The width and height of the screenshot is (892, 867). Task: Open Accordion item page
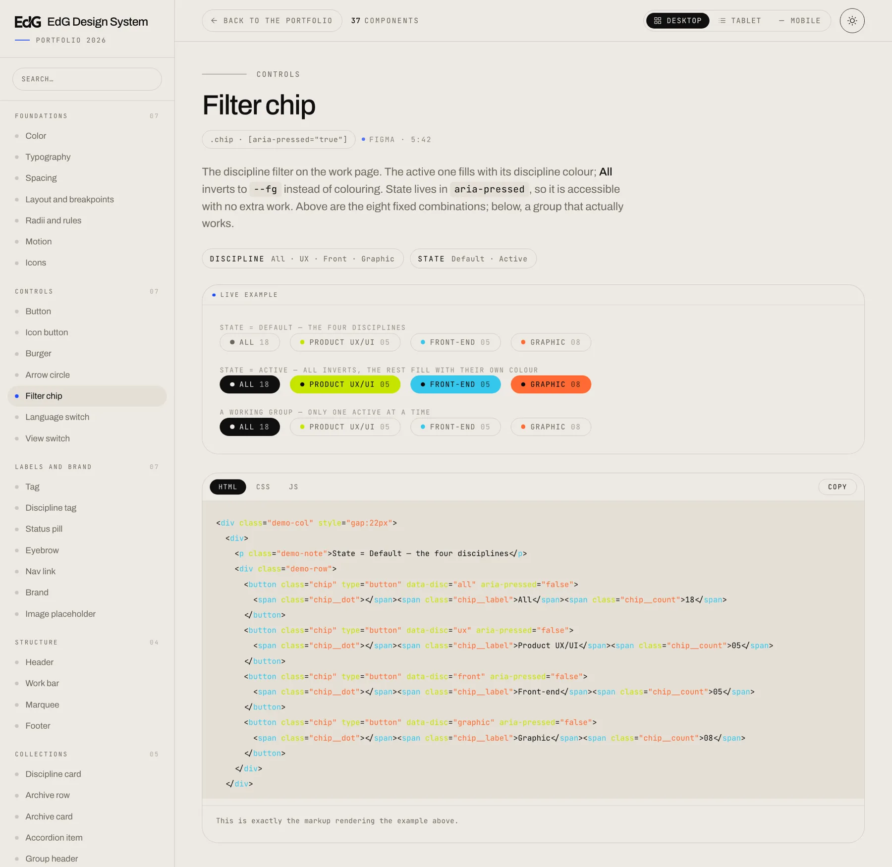pyautogui.click(x=87, y=838)
